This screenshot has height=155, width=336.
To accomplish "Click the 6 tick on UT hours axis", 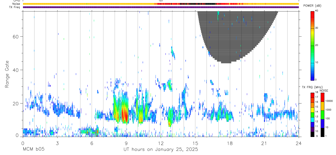I will 92,143.
